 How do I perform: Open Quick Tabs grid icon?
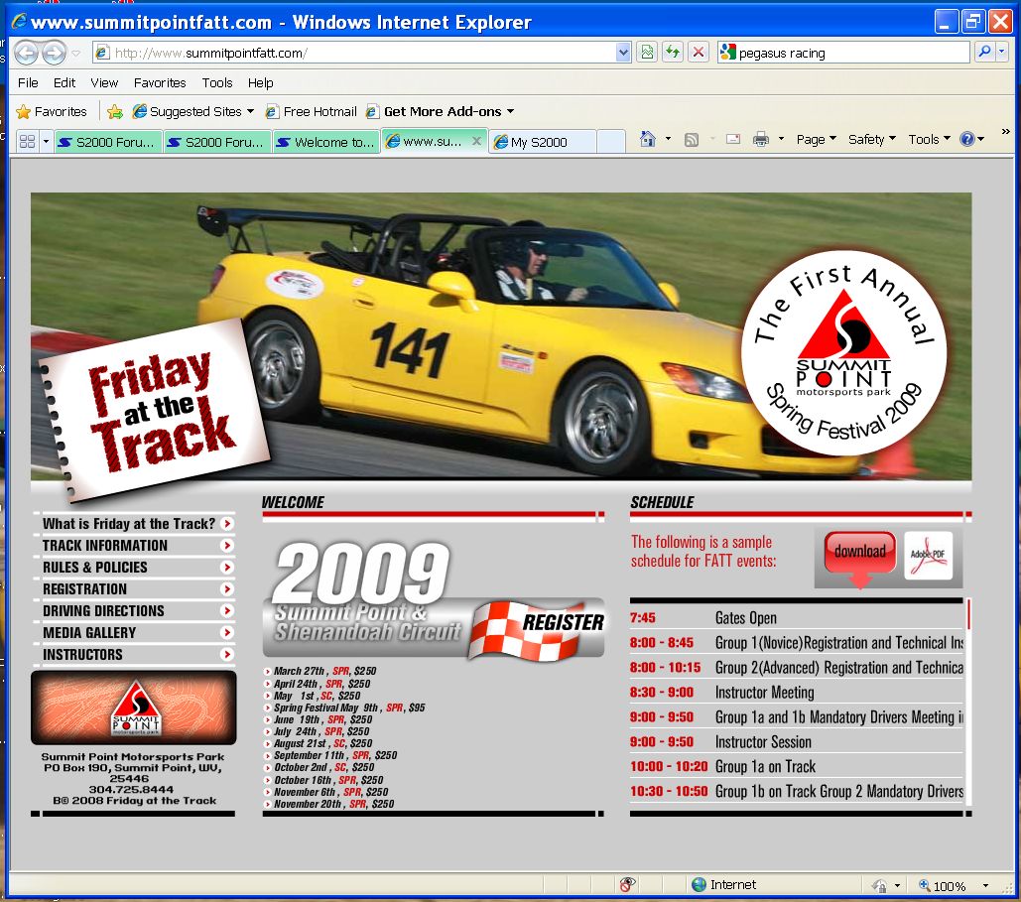(25, 142)
